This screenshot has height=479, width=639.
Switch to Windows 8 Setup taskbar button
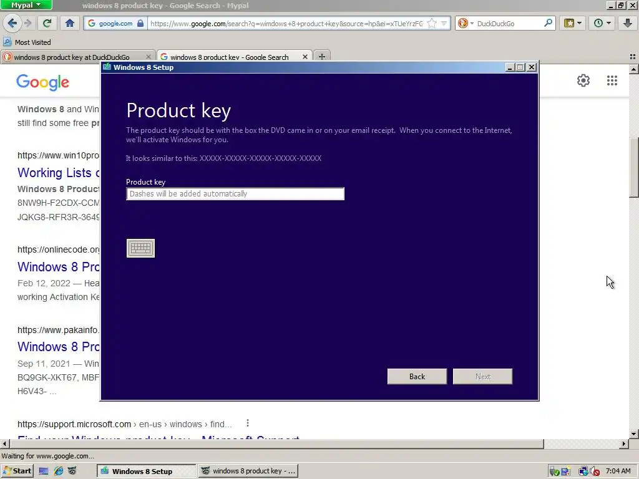pyautogui.click(x=146, y=472)
